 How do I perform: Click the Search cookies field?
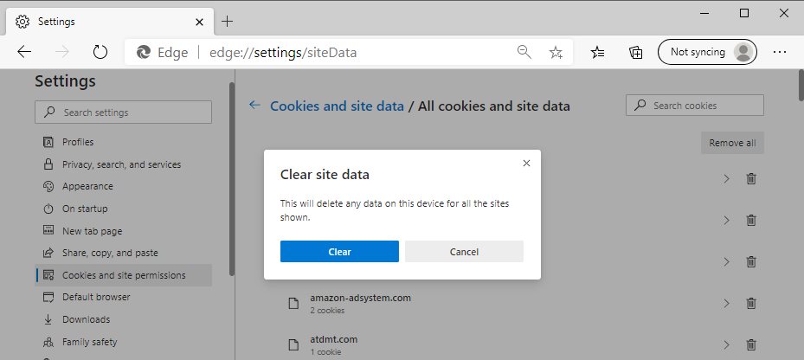(x=695, y=105)
